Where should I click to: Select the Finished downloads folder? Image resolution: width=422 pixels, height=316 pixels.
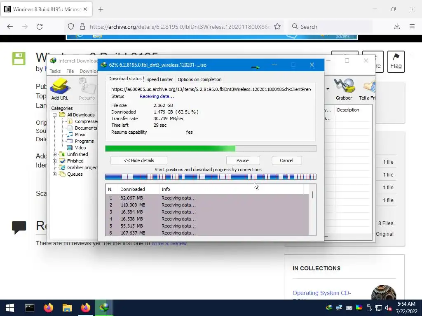(71, 161)
